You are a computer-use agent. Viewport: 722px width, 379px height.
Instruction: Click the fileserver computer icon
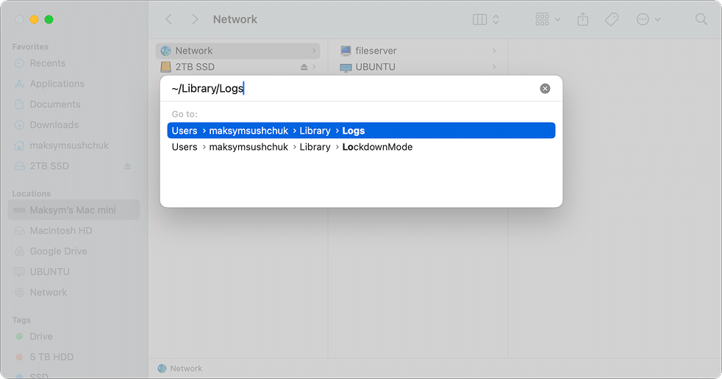tap(346, 51)
